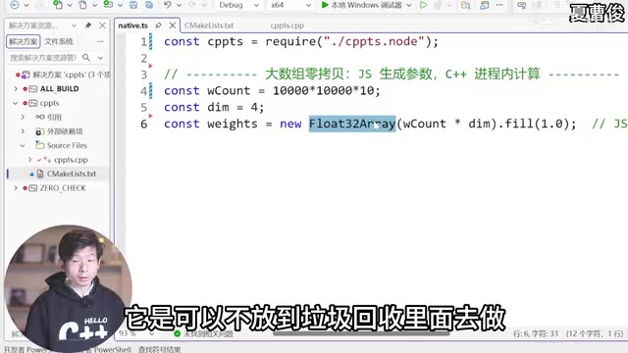Open the search options dropdown arrow

coord(100,58)
